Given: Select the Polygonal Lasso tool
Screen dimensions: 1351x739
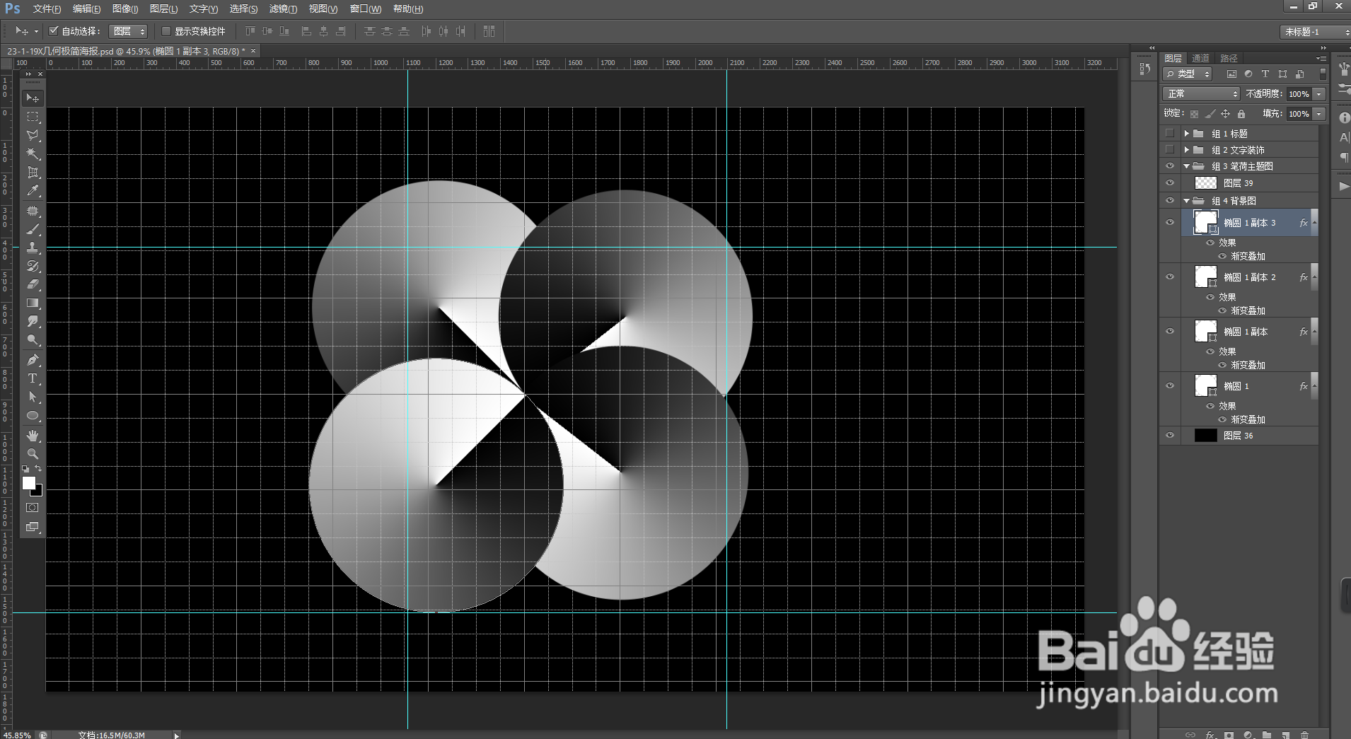Looking at the screenshot, I should click(33, 135).
